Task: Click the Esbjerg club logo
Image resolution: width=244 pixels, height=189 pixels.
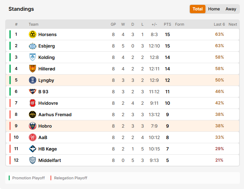Action: point(33,46)
